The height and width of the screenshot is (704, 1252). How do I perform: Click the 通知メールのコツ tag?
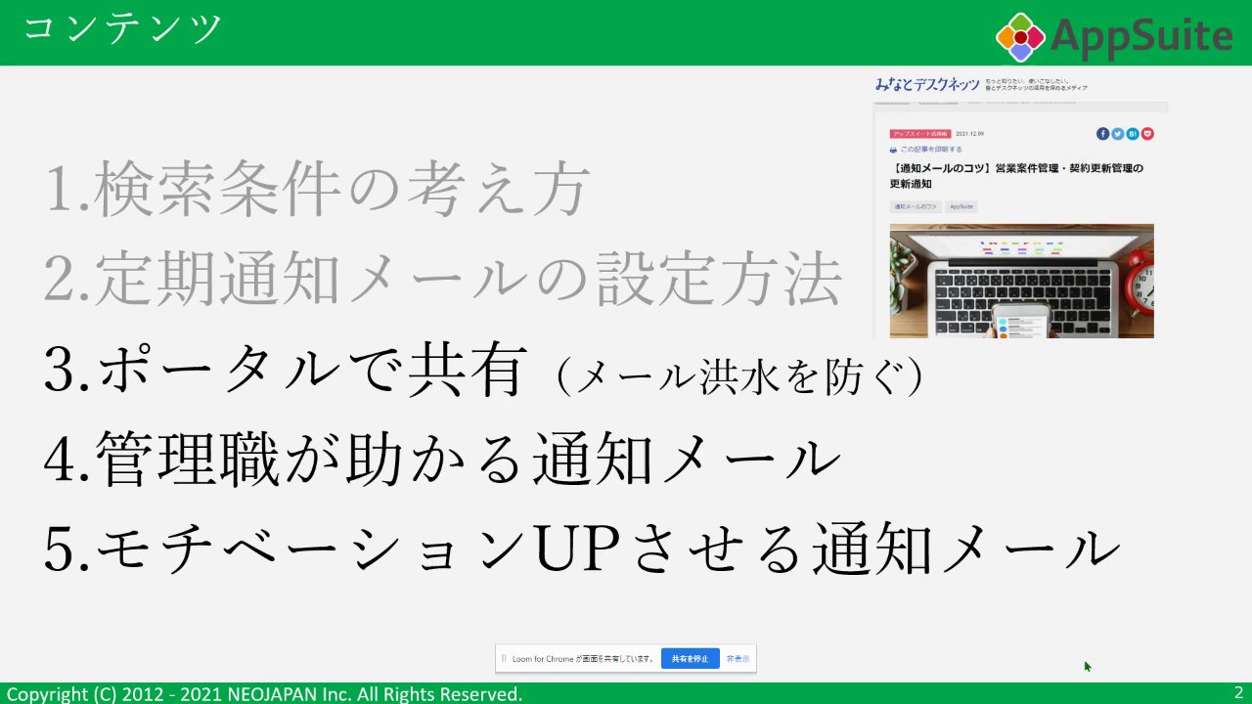(x=916, y=207)
